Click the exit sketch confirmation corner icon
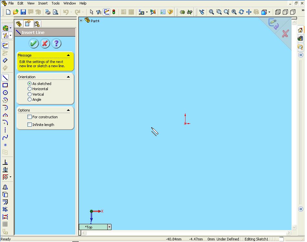Screen dimensions: 307x242 (273, 24)
